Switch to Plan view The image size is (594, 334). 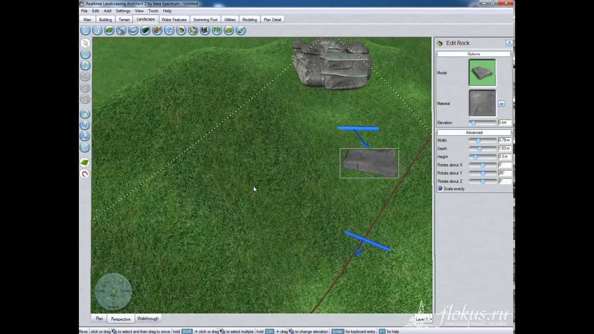[x=99, y=319]
